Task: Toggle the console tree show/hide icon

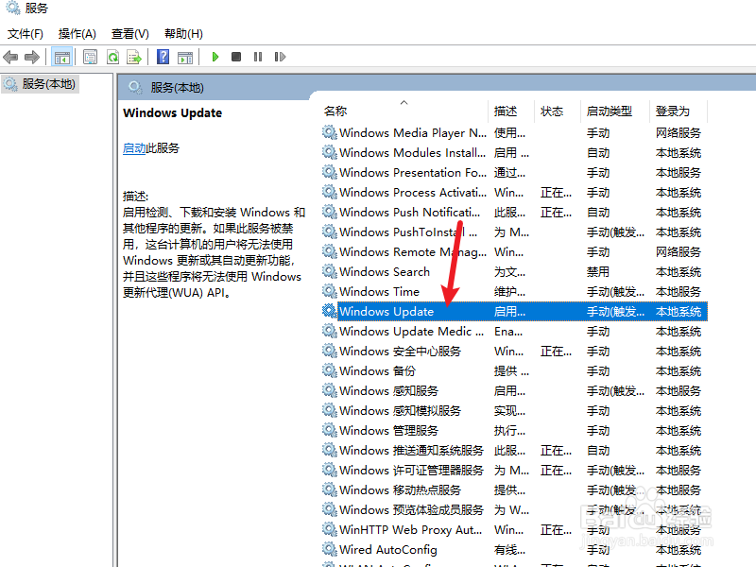Action: pyautogui.click(x=60, y=57)
